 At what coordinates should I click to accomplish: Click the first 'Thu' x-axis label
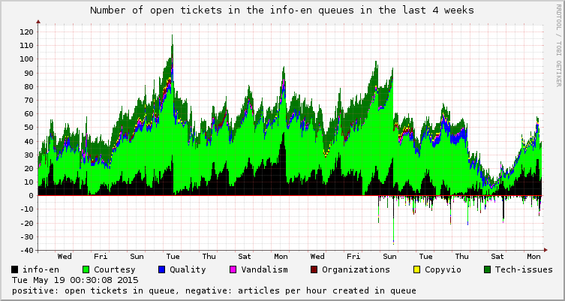(209, 257)
